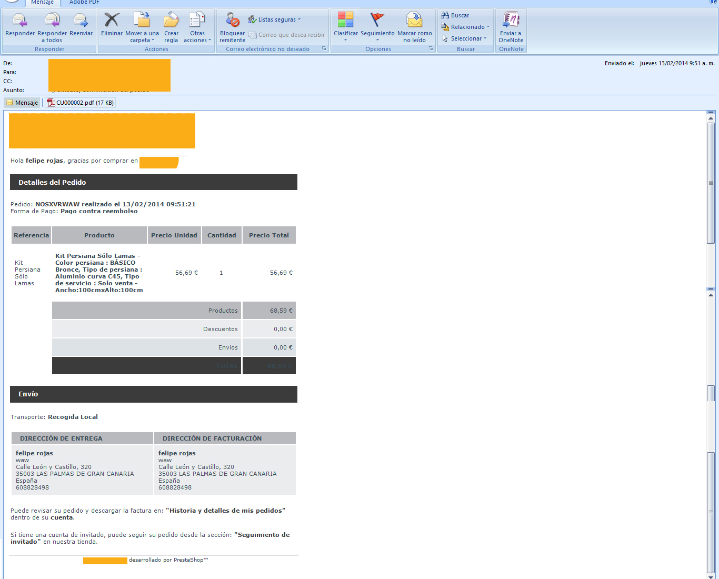Click the Producto column header
Image resolution: width=719 pixels, height=579 pixels.
99,235
